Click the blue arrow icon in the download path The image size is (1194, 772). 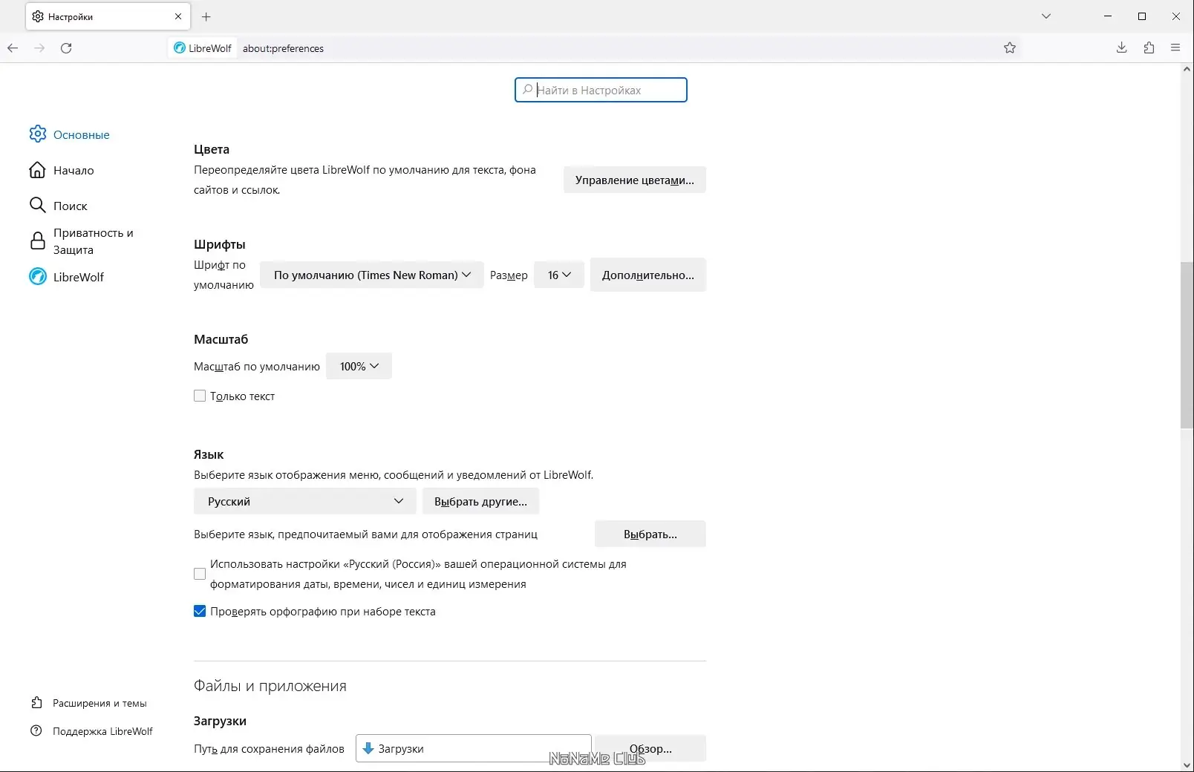[368, 748]
